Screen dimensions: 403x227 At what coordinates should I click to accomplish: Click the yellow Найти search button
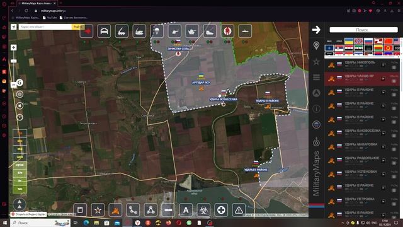[78, 26]
